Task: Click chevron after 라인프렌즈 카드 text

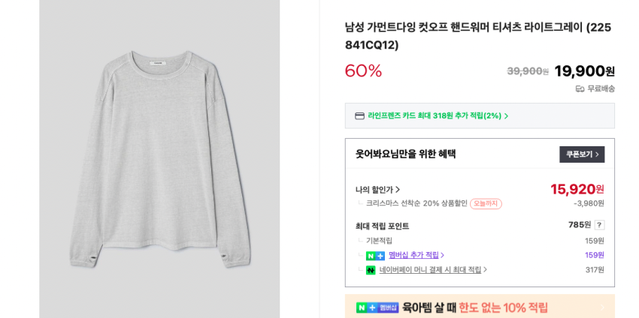Action: click(x=507, y=116)
